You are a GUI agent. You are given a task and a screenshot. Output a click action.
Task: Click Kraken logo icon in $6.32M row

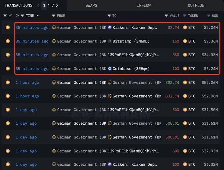(110, 164)
